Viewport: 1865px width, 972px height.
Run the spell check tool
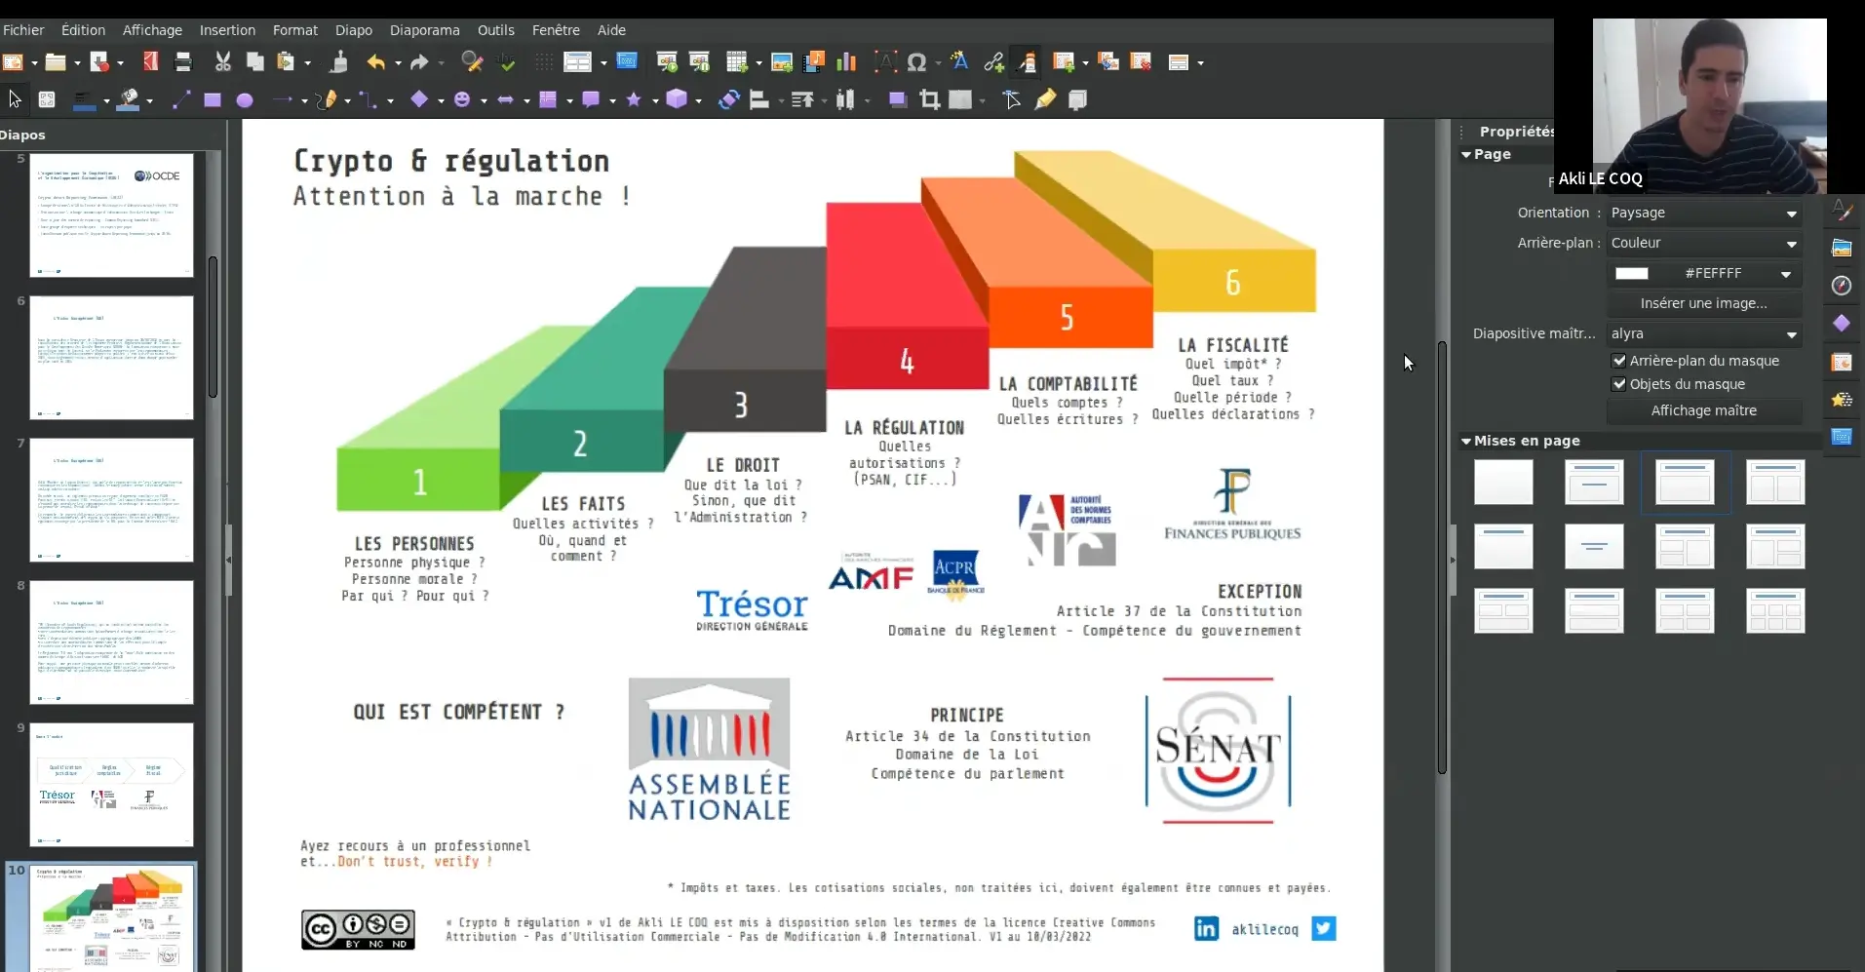coord(506,62)
